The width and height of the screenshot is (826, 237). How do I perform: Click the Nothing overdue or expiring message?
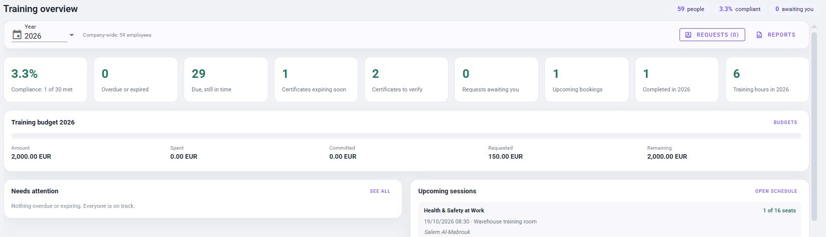click(x=73, y=206)
